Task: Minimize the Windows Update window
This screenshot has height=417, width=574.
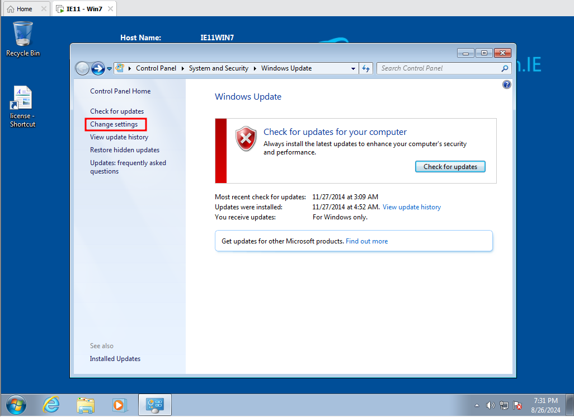Action: [465, 53]
